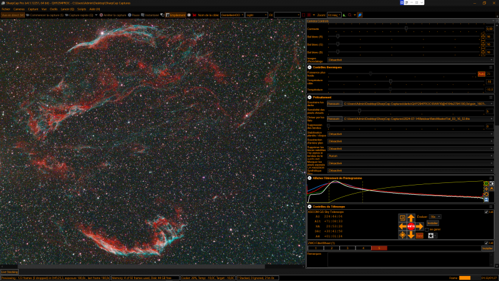
Task: Slew telescope down with the down arrow
Action: pos(411,235)
